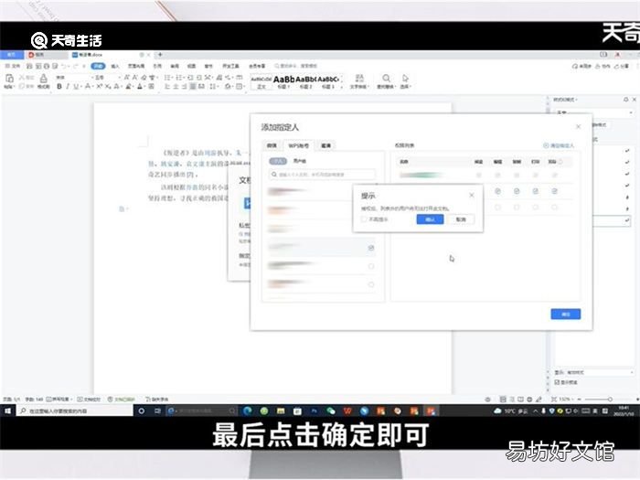Screen dimensions: 640x480
Task: Click the numbered list icon
Action: [179, 77]
